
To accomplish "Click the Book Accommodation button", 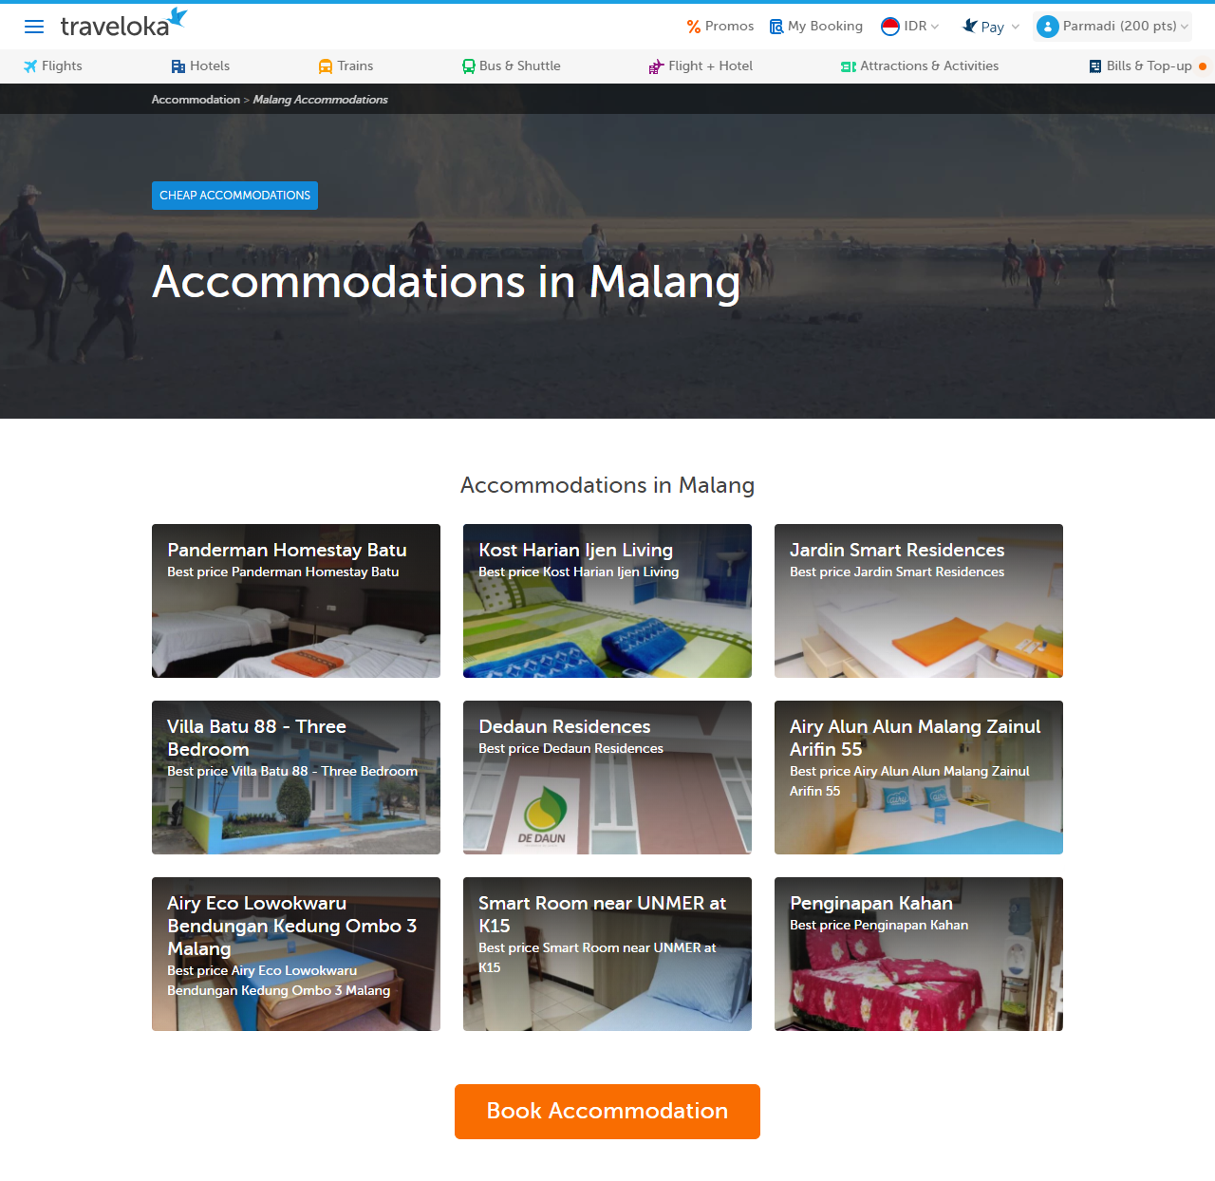I will click(607, 1112).
